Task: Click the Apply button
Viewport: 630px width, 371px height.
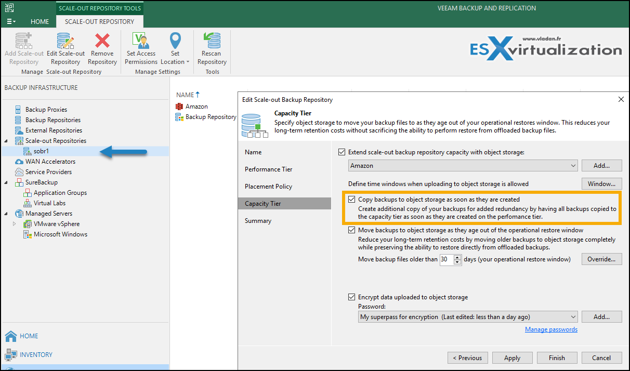Action: 512,357
